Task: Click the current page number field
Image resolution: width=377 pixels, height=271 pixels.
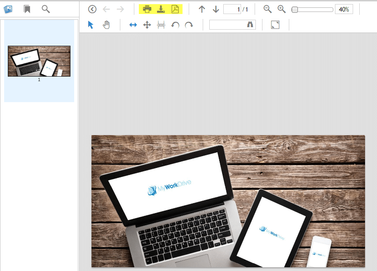Action: pos(232,9)
